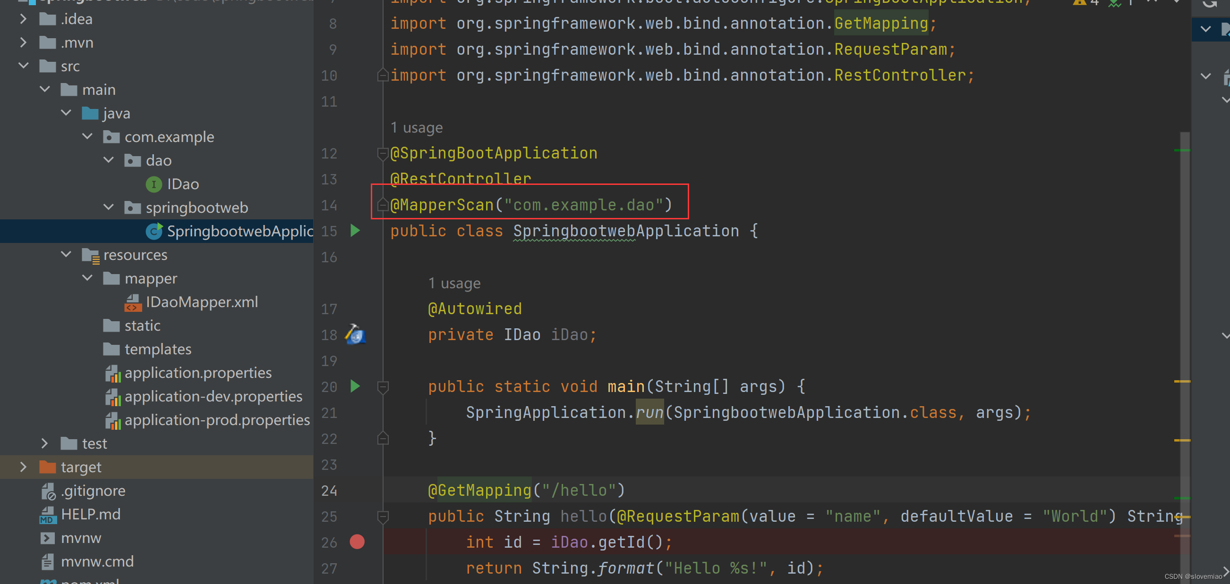
Task: Click the run icon beside the main method
Action: (x=355, y=387)
